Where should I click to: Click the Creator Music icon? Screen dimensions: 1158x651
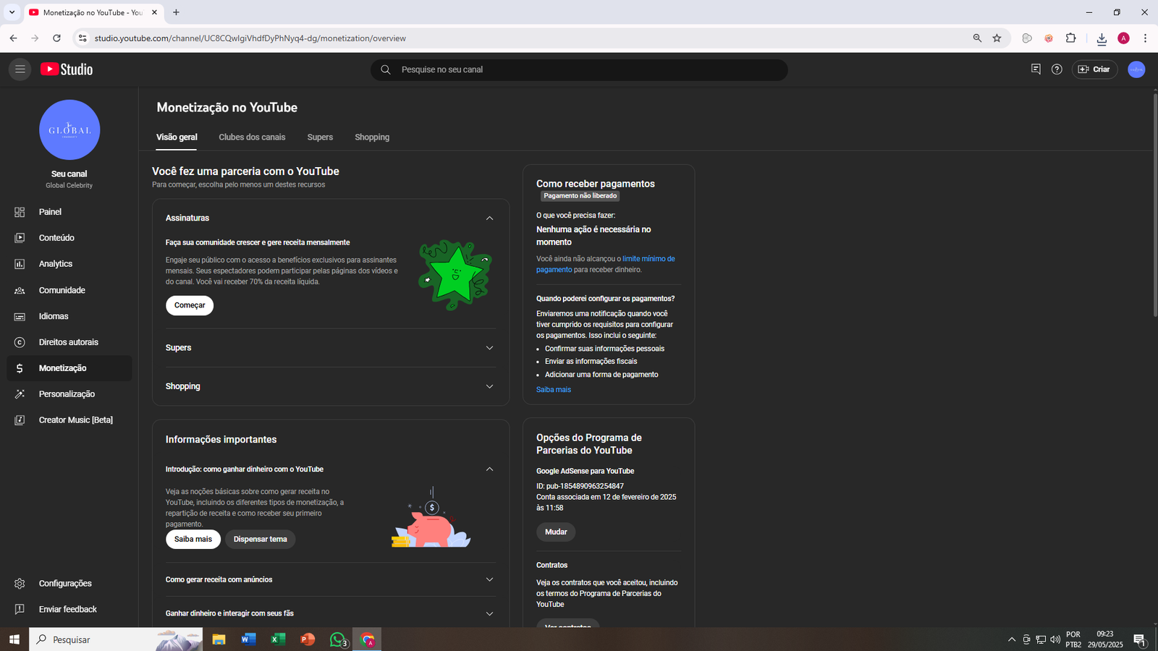coord(20,420)
